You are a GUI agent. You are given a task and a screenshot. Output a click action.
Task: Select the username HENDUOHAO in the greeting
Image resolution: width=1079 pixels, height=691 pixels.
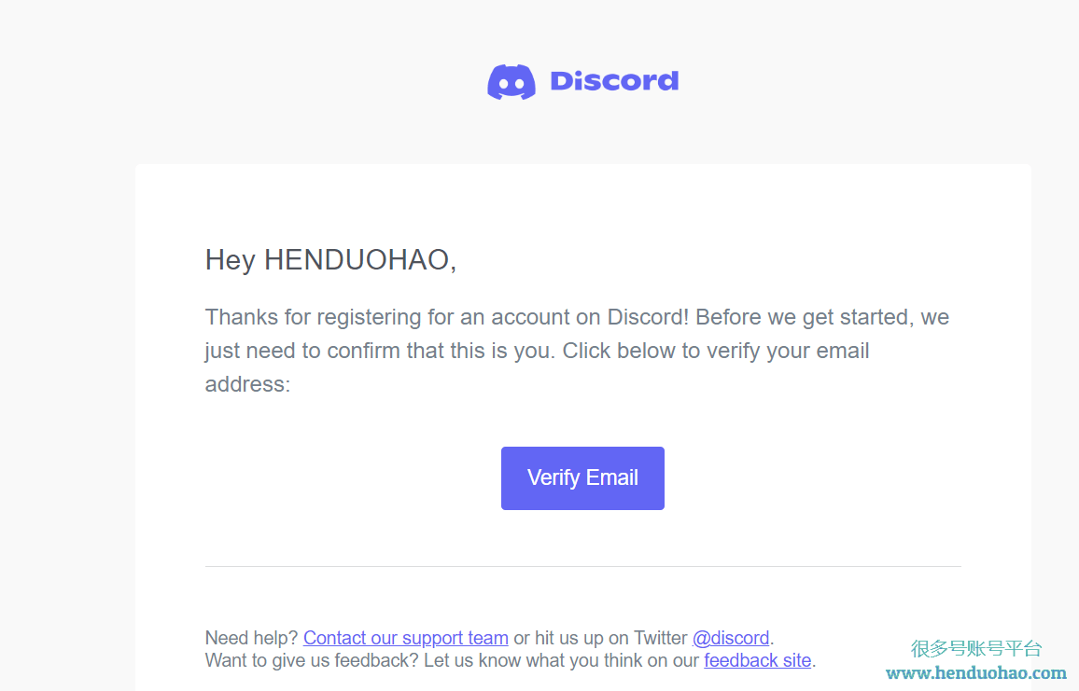pyautogui.click(x=357, y=260)
